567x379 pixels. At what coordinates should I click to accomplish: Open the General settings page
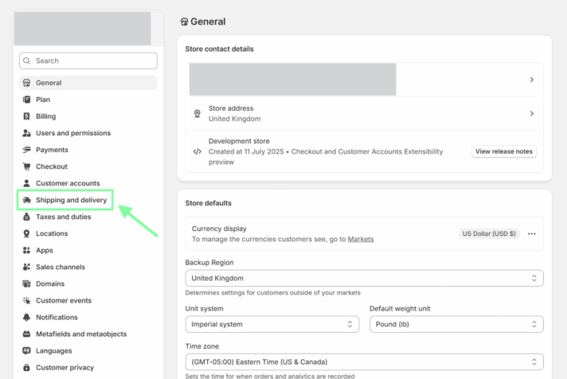click(x=88, y=83)
